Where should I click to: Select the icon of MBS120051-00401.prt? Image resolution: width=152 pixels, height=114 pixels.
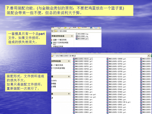74,64
